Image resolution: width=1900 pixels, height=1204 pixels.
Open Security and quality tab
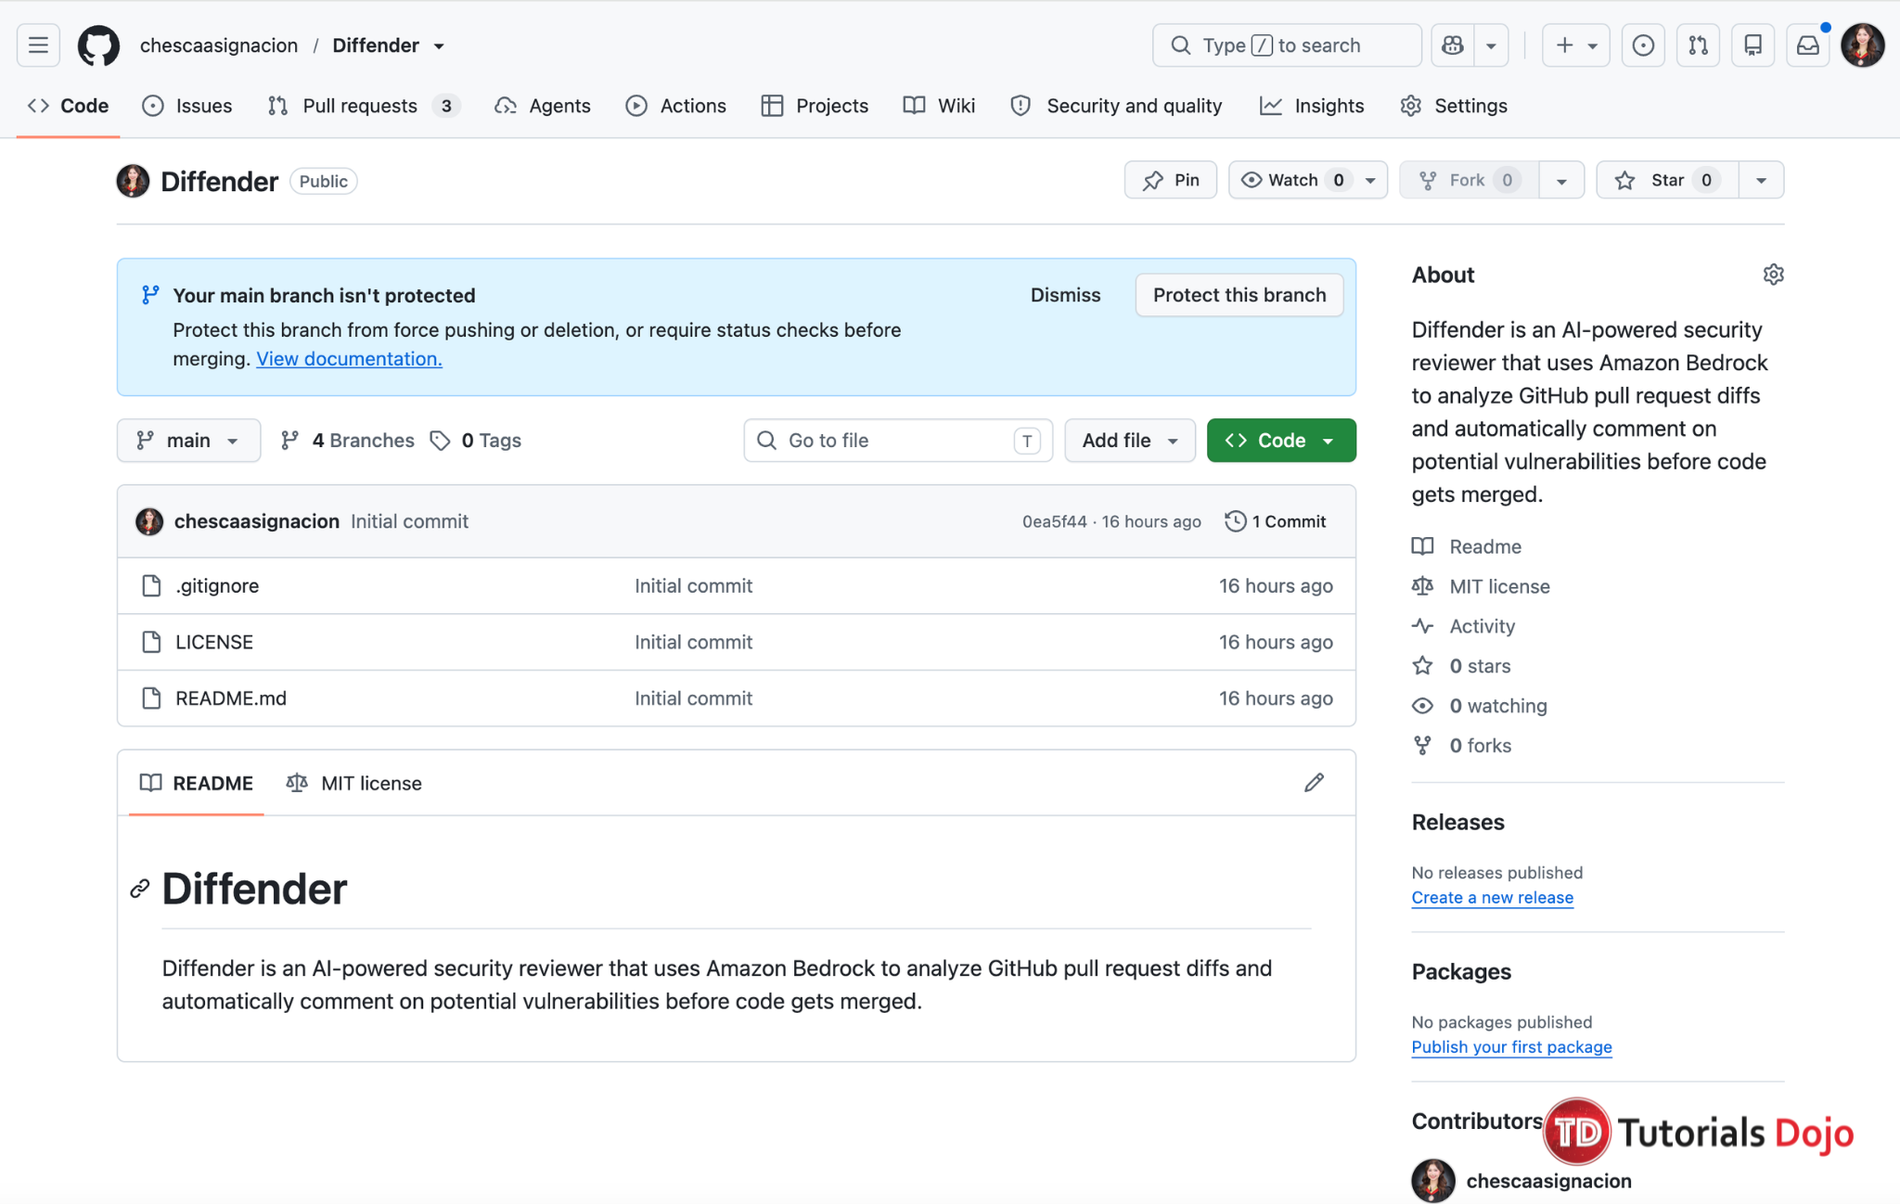point(1116,106)
